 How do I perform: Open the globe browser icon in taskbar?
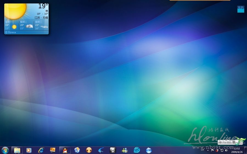[77, 150]
